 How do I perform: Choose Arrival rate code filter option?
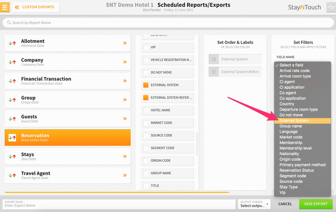(302, 71)
